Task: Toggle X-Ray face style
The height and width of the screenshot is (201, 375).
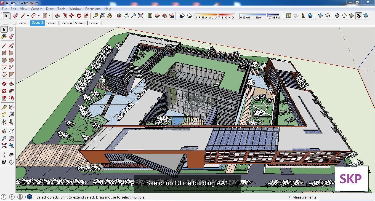Action: (321, 16)
